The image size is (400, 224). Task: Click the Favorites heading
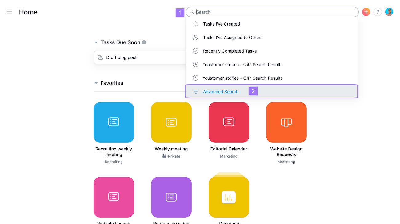click(x=112, y=83)
